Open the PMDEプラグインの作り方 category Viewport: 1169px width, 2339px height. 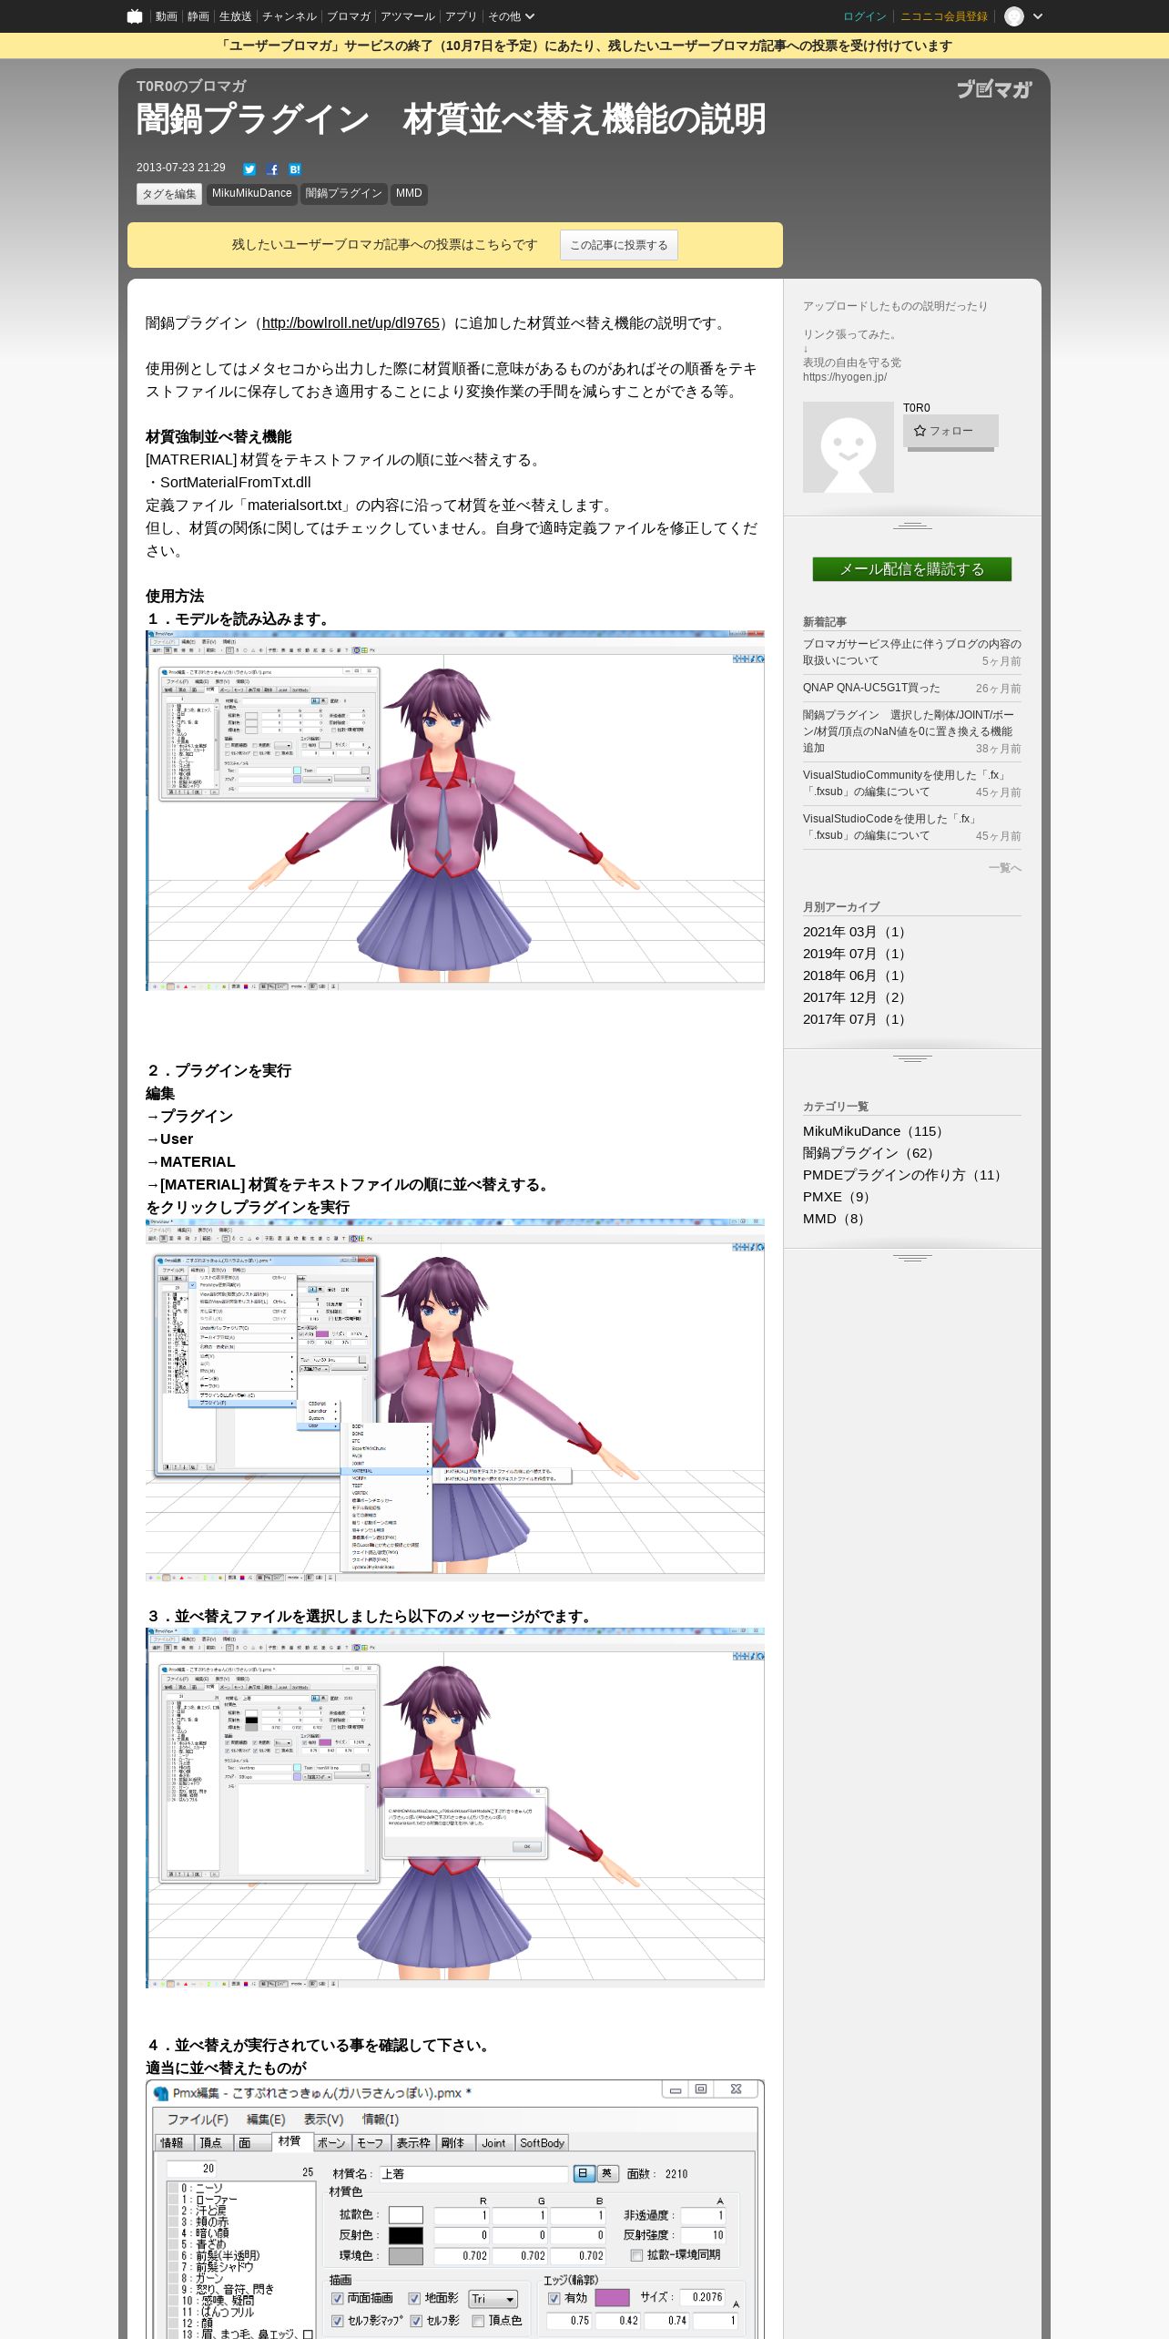click(x=905, y=1175)
